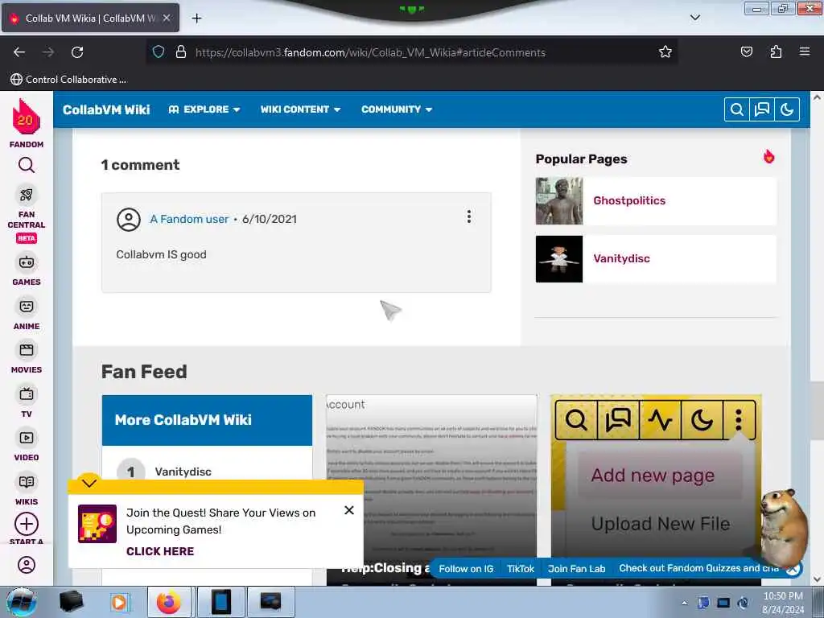This screenshot has height=618, width=824.
Task: Open Firefox in the taskbar
Action: (169, 602)
